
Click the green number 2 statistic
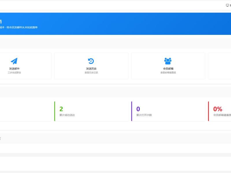click(x=61, y=109)
